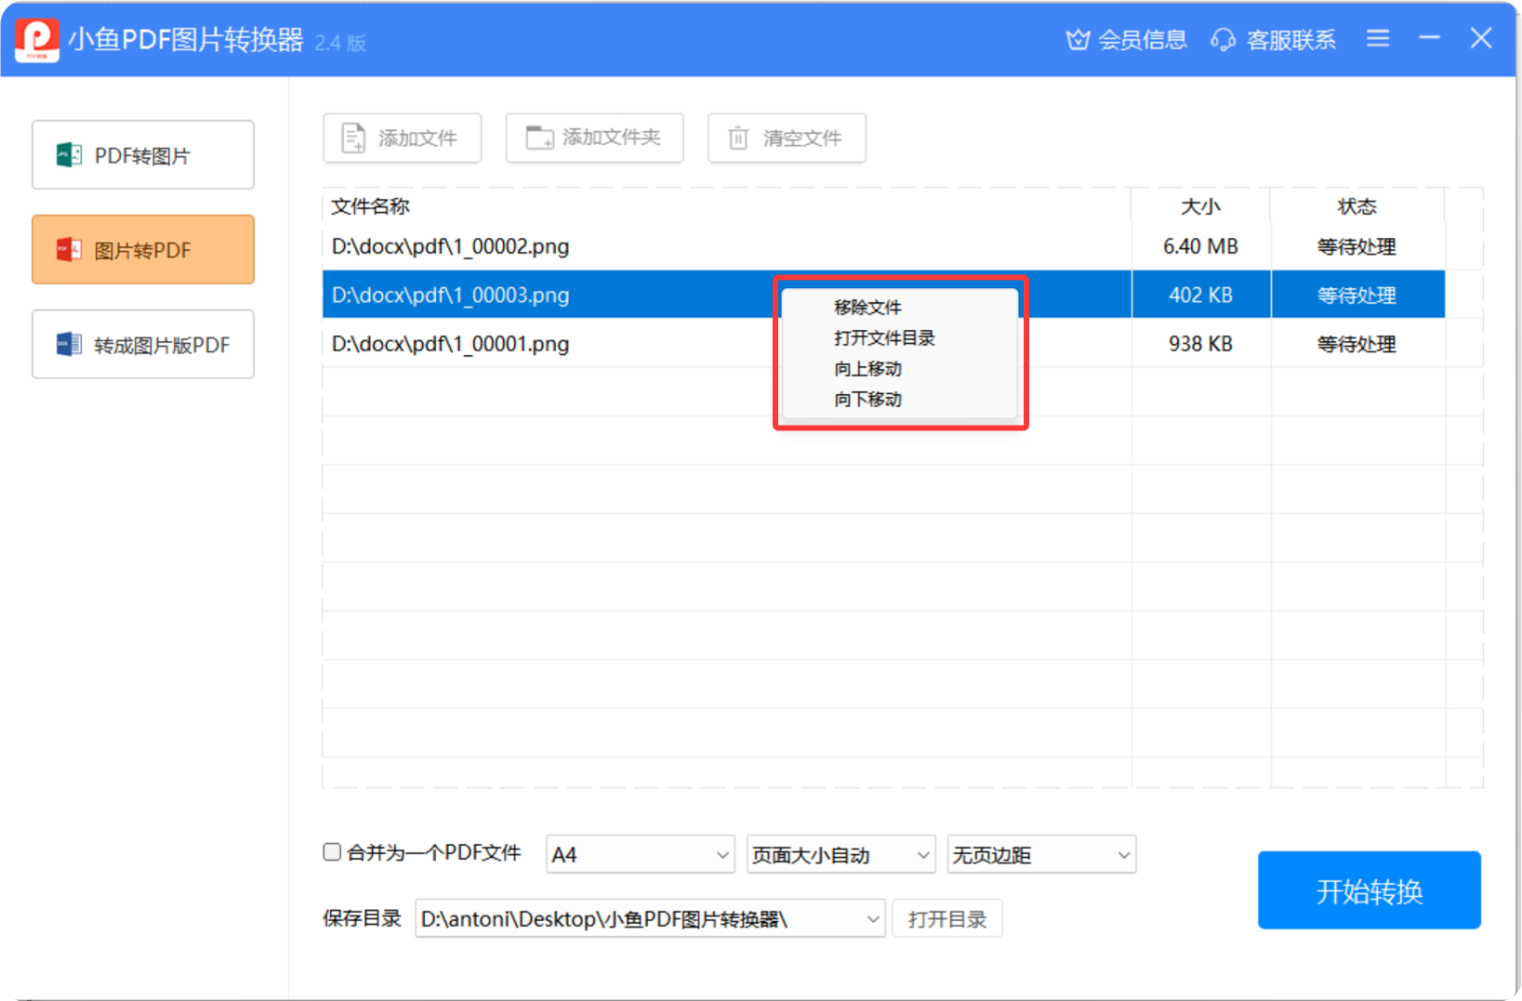Choose 移除文件 from context menu

click(867, 308)
